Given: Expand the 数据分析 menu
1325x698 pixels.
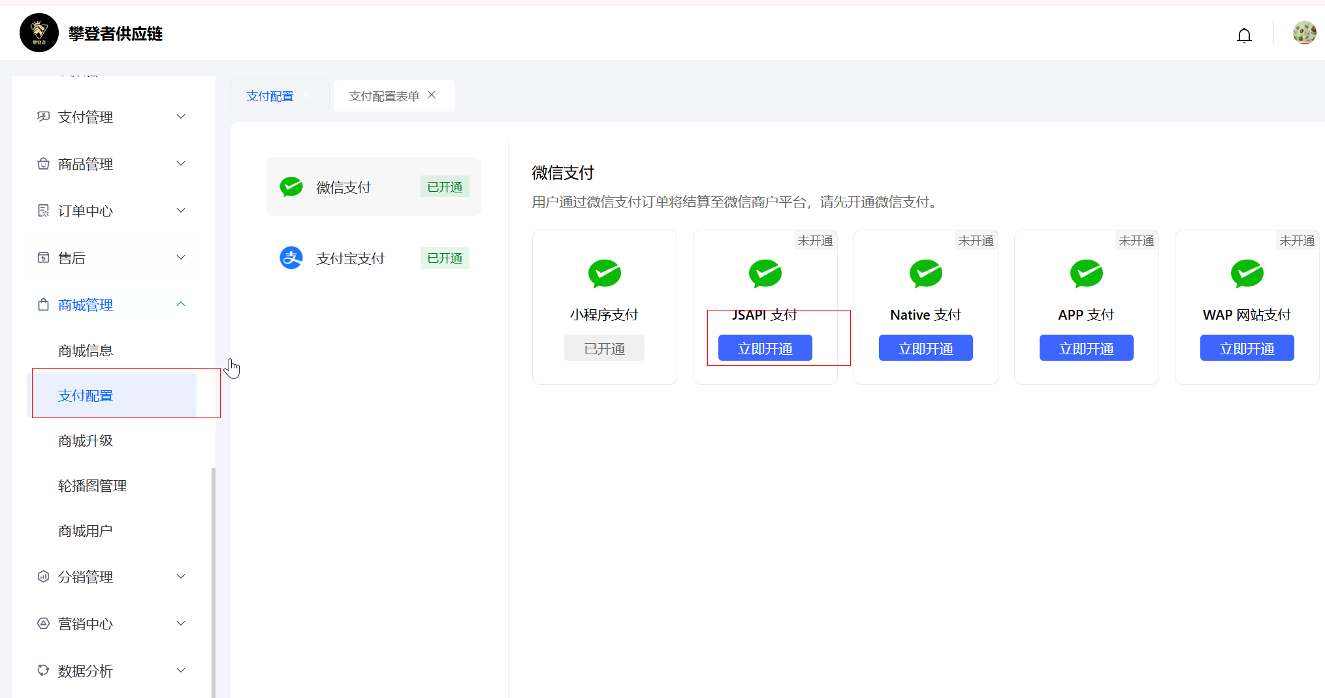Looking at the screenshot, I should (x=111, y=671).
